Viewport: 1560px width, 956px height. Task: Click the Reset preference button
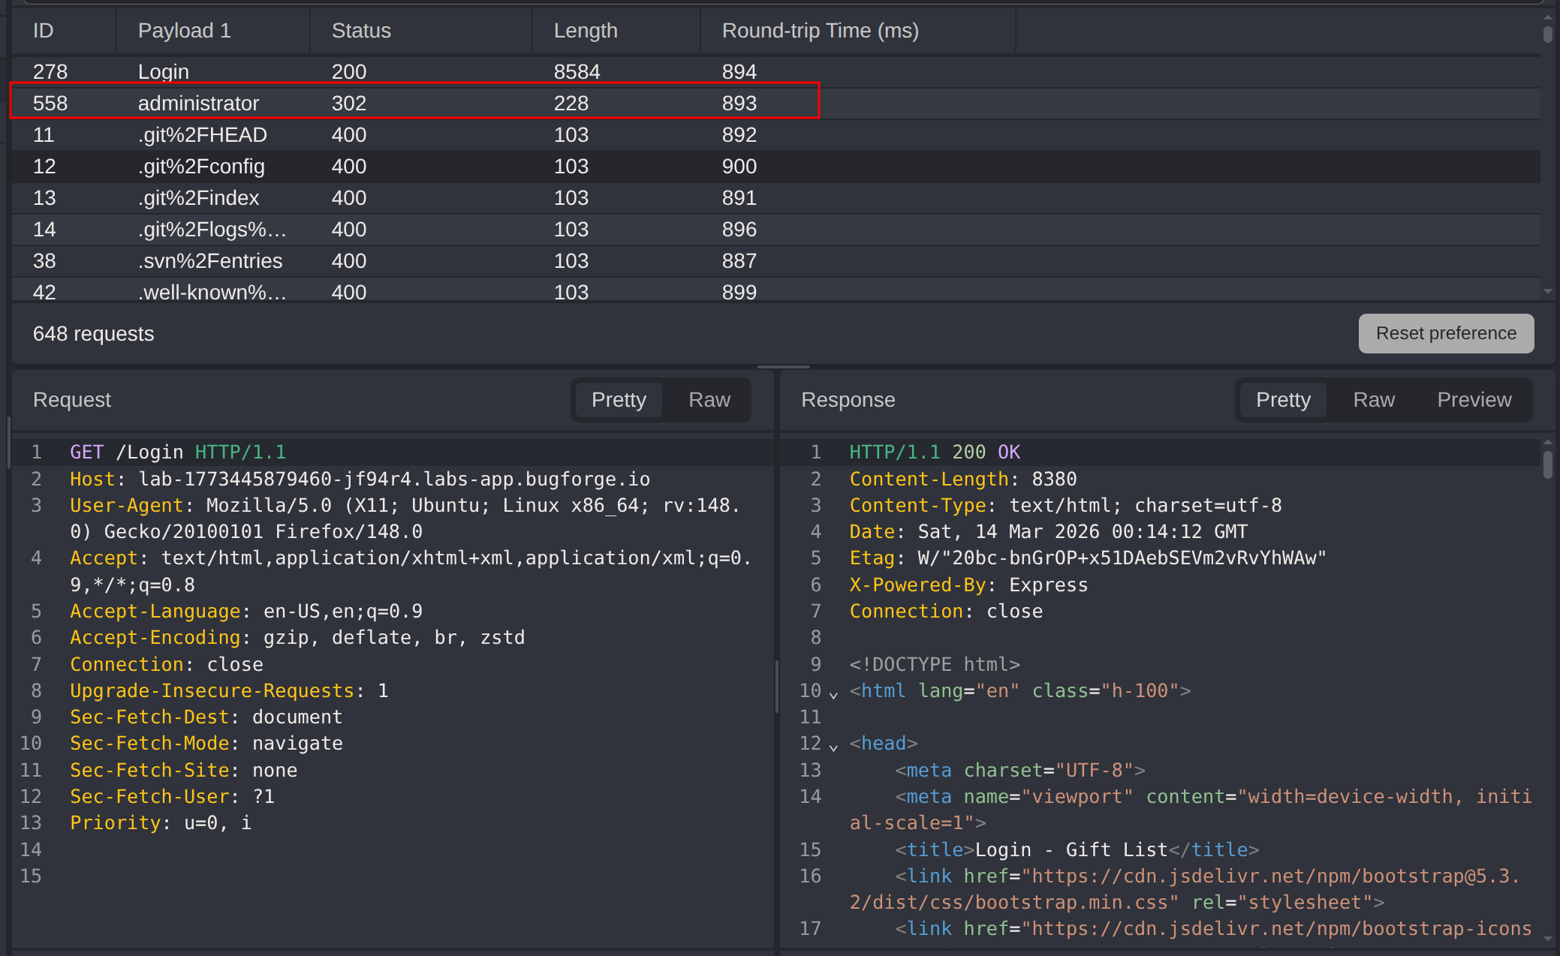(1445, 333)
